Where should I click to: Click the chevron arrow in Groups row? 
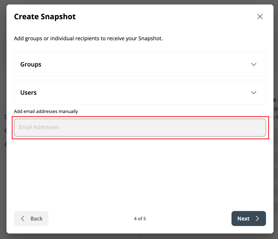click(253, 64)
